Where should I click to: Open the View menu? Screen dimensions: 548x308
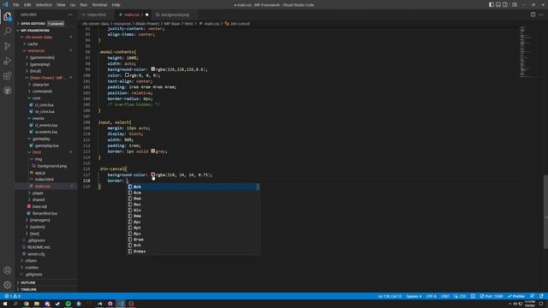61,5
